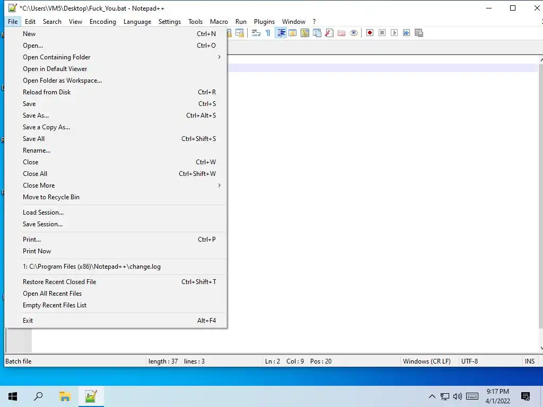Screen dimensions: 543x407
Task: Choose Move to Recycle Bin
Action: (116, 197)
